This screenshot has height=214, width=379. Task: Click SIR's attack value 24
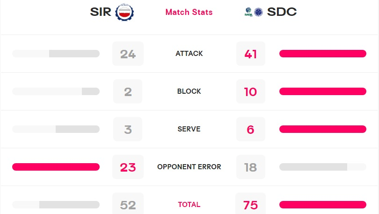128,54
